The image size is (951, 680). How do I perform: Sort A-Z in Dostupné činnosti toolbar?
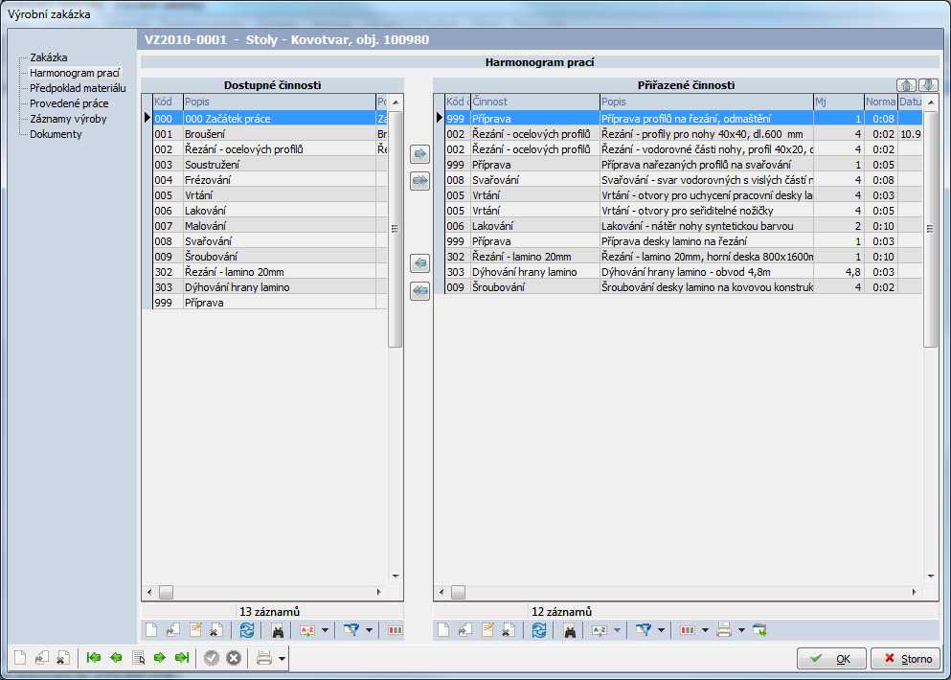[307, 631]
